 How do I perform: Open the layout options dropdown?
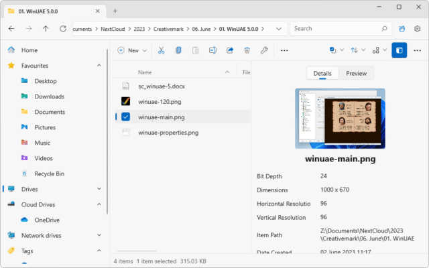coord(379,50)
